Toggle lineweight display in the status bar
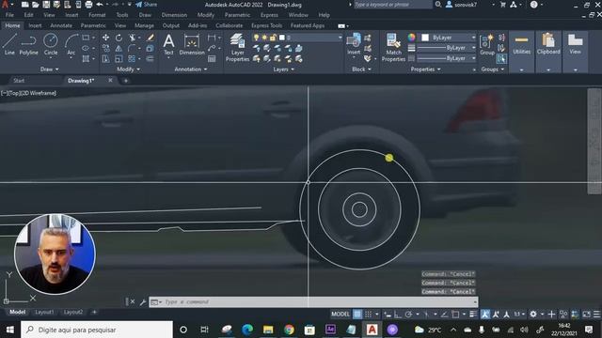This screenshot has width=602, height=338. (x=473, y=315)
